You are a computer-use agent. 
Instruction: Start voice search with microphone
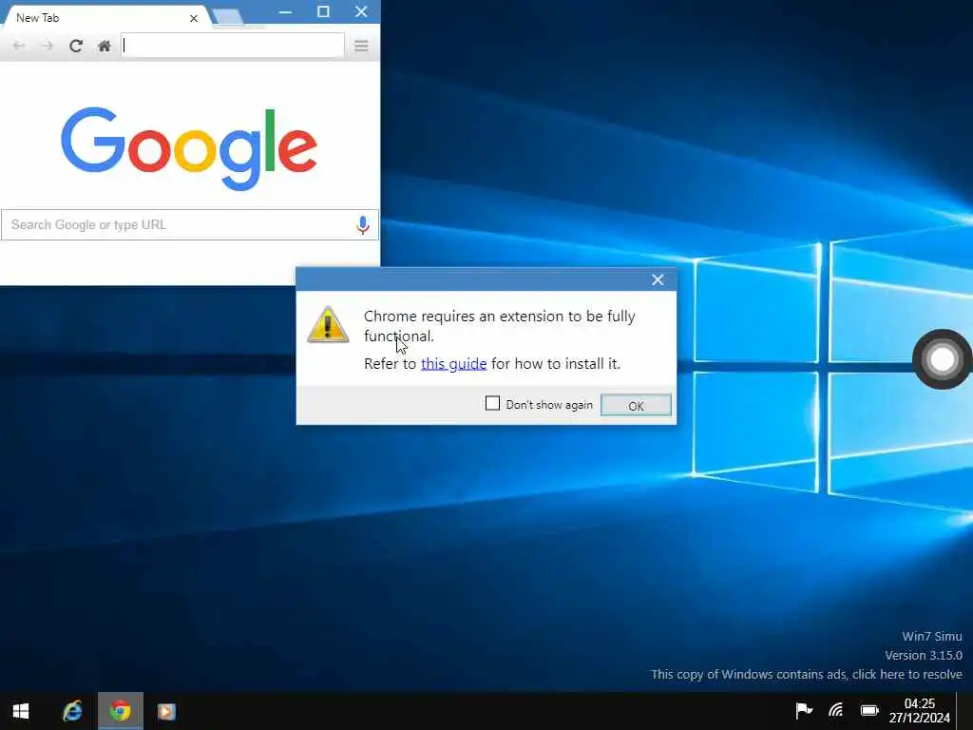tap(363, 224)
